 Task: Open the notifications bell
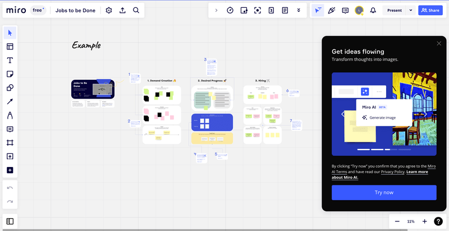373,10
